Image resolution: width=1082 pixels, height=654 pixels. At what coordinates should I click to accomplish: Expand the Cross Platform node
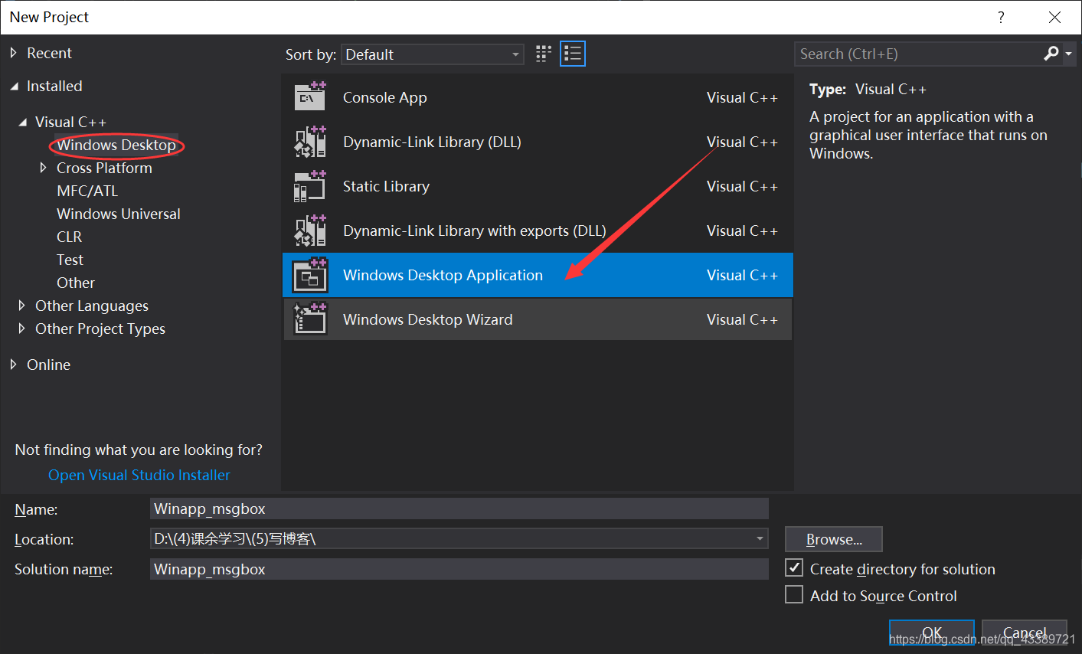click(44, 168)
